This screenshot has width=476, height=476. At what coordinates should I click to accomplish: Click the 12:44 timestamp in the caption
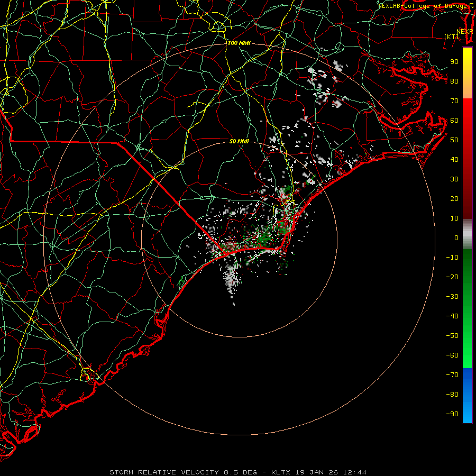coord(355,472)
